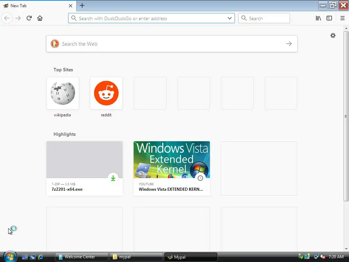
Task: Click the forward navigation arrow
Action: 18,18
